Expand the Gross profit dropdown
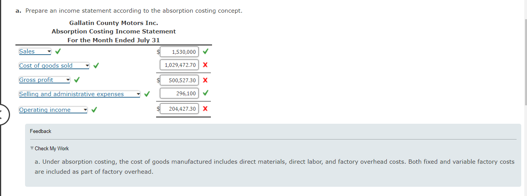 (44, 80)
